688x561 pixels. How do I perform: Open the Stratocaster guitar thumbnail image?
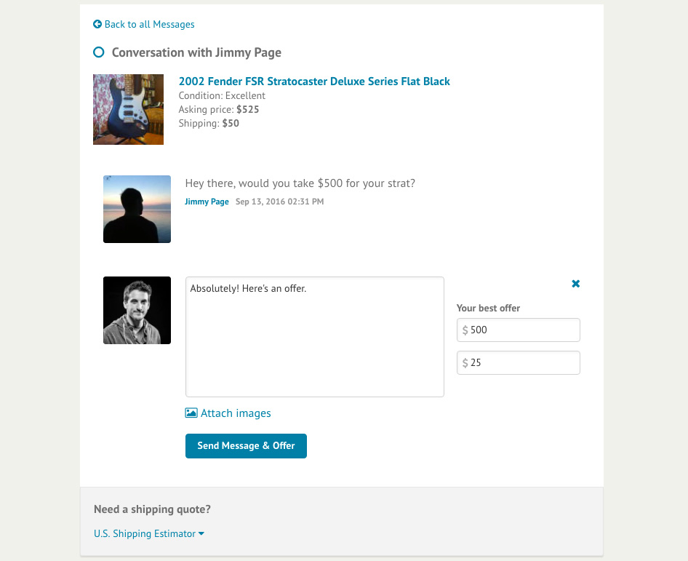pos(128,109)
